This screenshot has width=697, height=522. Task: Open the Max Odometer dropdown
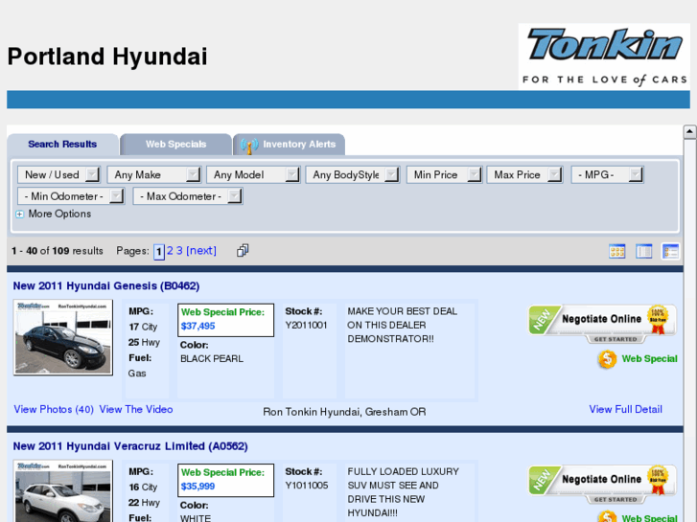[188, 196]
